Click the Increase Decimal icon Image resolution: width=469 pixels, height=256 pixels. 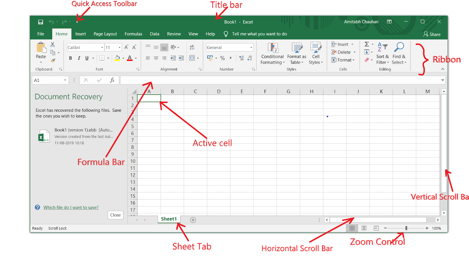(241, 58)
